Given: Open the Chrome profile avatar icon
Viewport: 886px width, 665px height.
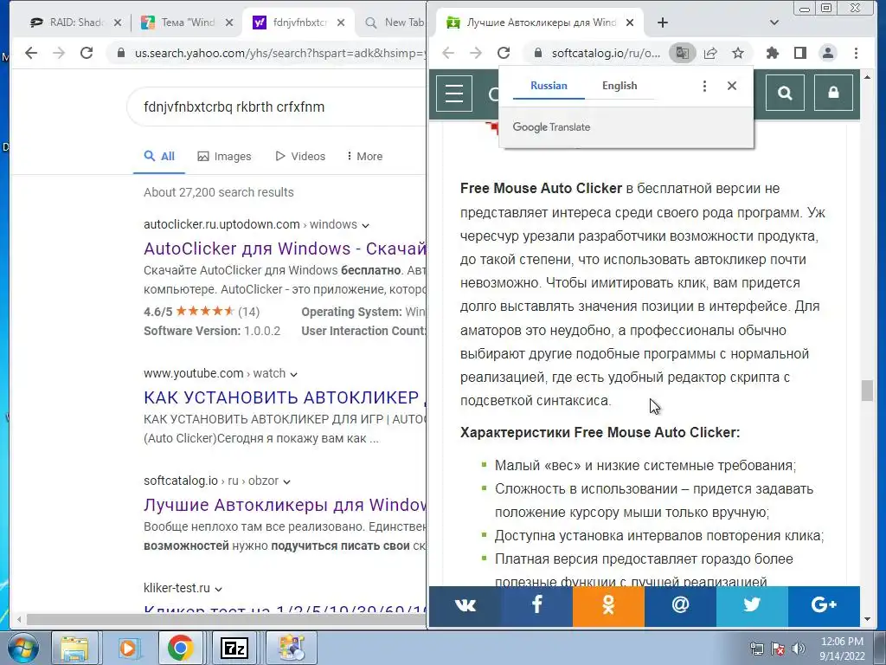Looking at the screenshot, I should point(828,53).
